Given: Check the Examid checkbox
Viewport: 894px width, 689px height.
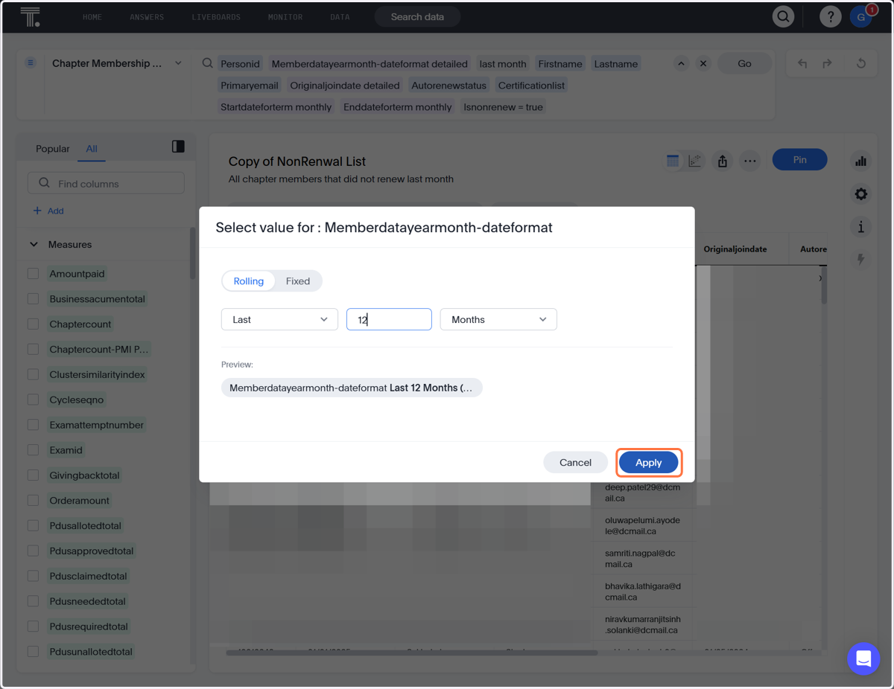Looking at the screenshot, I should pyautogui.click(x=33, y=450).
